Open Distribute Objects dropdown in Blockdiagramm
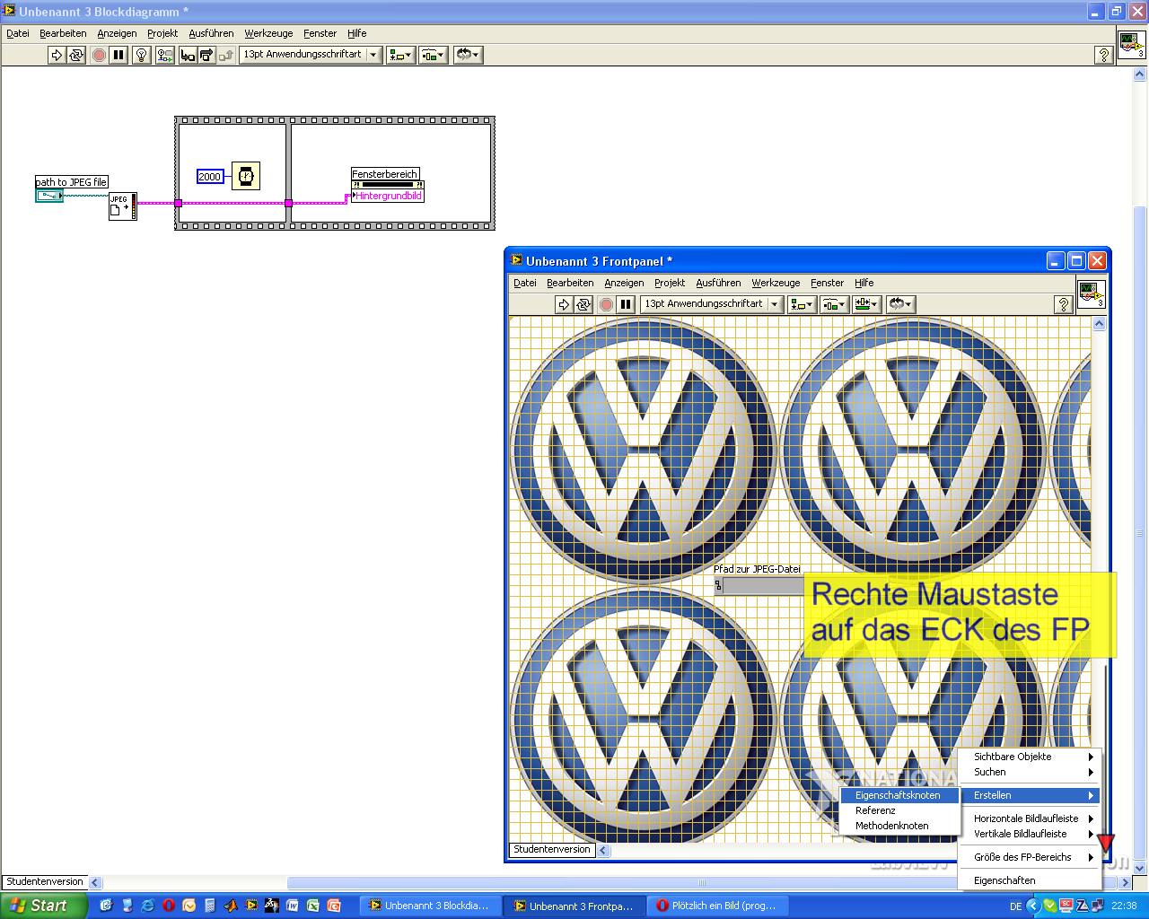The height and width of the screenshot is (919, 1149). click(x=433, y=55)
